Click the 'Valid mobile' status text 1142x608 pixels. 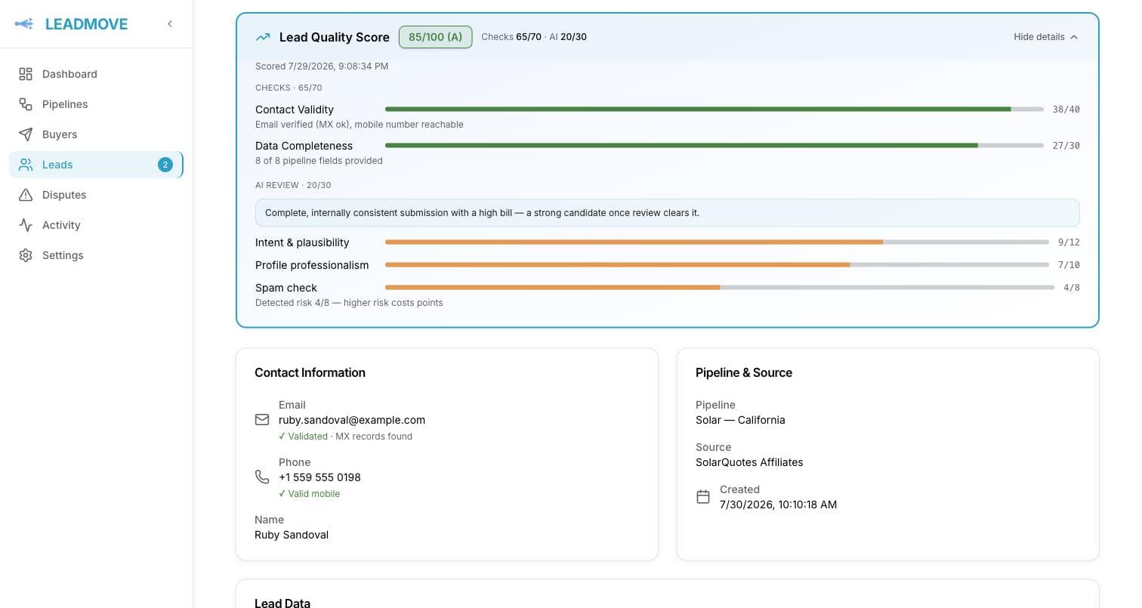coord(309,494)
